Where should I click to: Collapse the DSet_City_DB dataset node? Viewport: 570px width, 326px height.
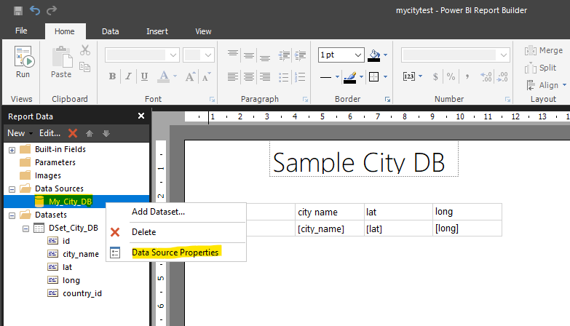click(25, 228)
